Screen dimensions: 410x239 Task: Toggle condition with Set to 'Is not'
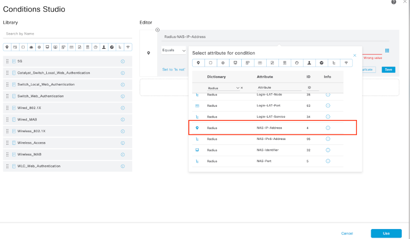174,69
